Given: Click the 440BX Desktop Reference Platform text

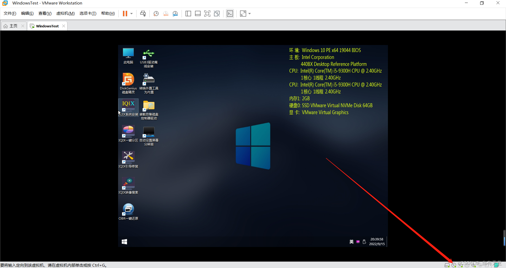Looking at the screenshot, I should click(x=334, y=64).
